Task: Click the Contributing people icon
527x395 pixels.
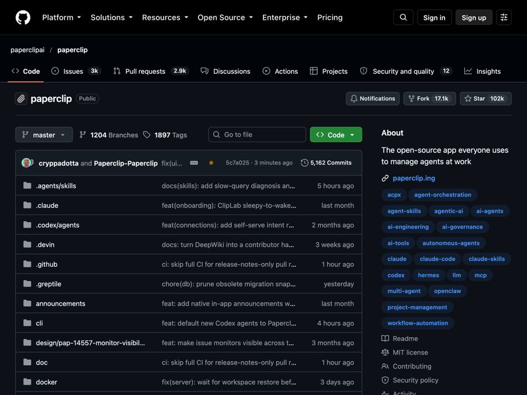Action: 385,366
